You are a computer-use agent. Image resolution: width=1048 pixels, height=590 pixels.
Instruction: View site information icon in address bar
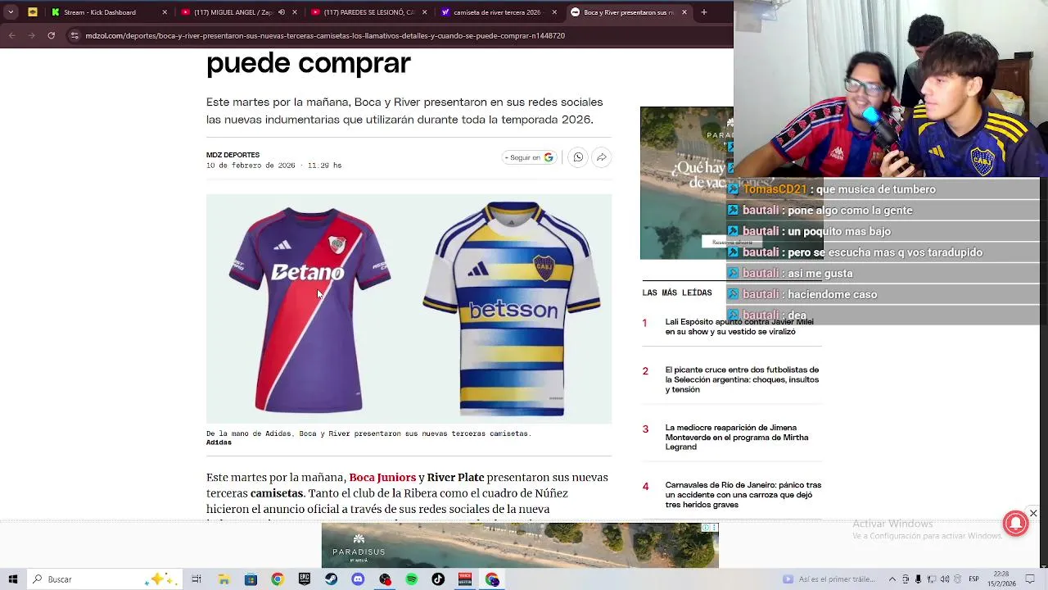click(75, 35)
